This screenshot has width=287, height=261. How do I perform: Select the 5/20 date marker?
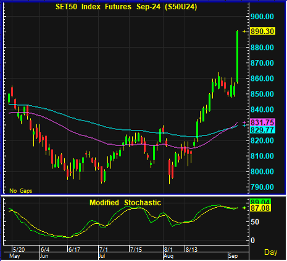pyautogui.click(x=19, y=249)
